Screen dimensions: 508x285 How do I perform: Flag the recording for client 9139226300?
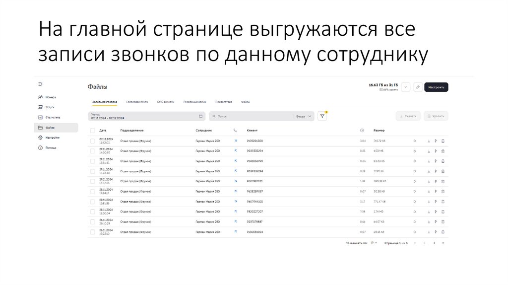(436, 141)
